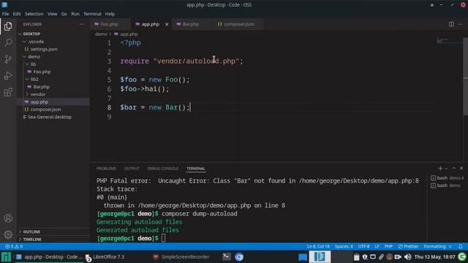
Task: Switch to the Bar.php tab
Action: point(191,24)
